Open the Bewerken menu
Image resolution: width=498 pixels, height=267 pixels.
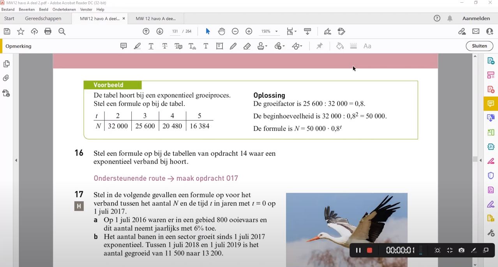[x=26, y=9]
